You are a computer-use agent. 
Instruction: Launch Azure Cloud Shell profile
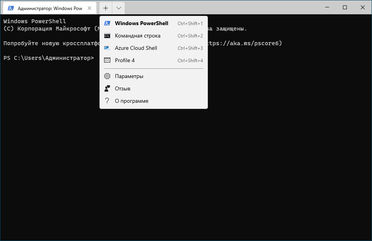[154, 48]
